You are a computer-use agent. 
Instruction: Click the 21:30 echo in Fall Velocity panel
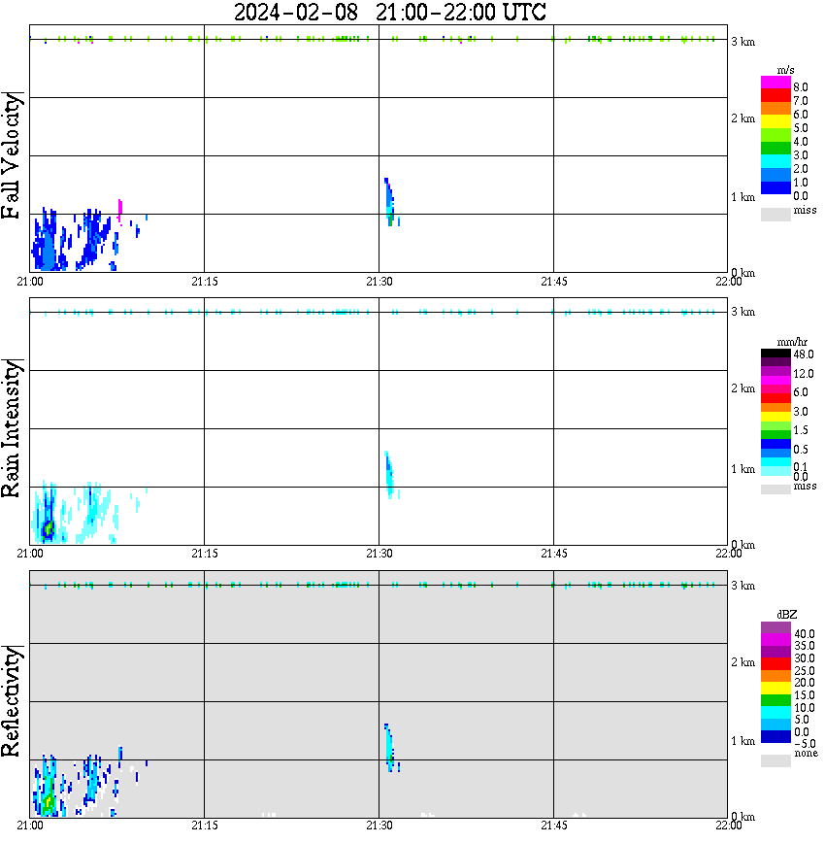click(x=390, y=202)
